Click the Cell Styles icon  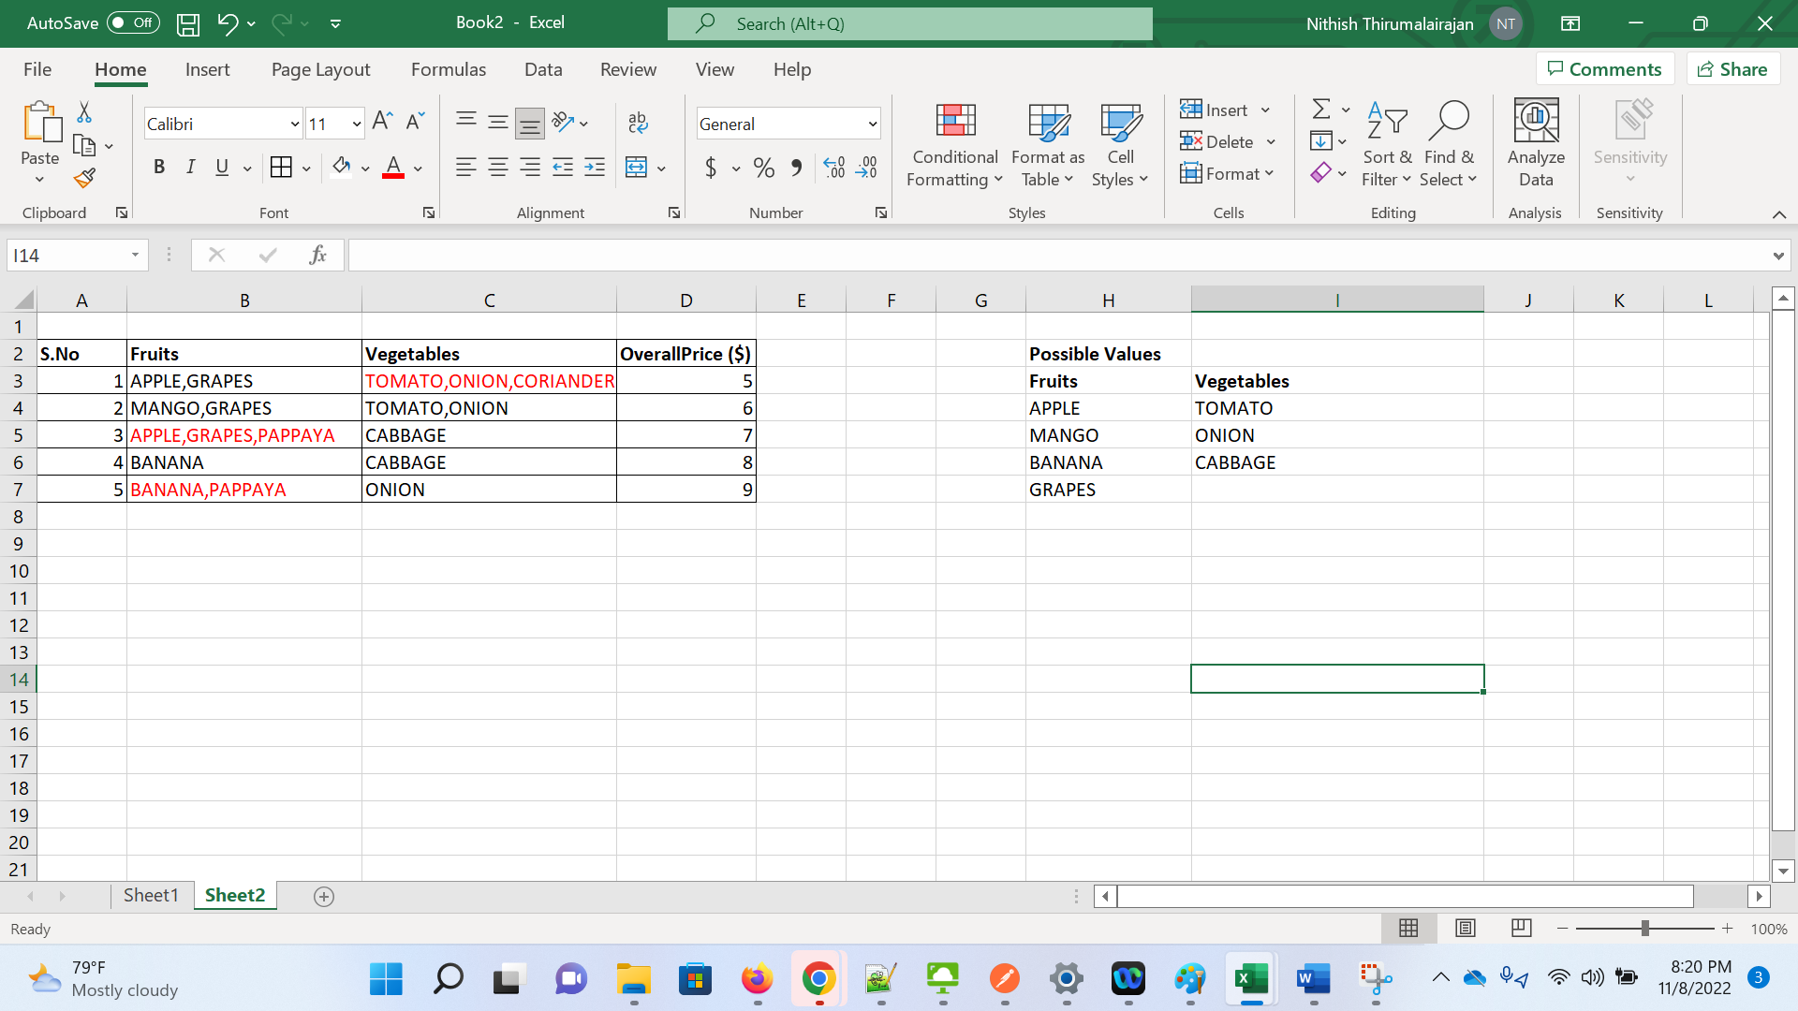tap(1117, 140)
